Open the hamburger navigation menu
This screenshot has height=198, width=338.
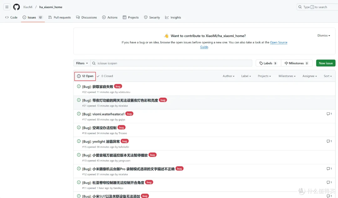tap(7, 7)
